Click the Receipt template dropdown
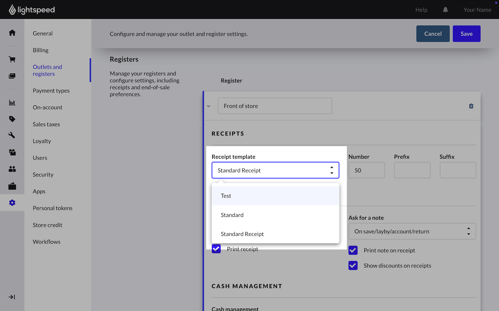This screenshot has width=499, height=311. 275,170
